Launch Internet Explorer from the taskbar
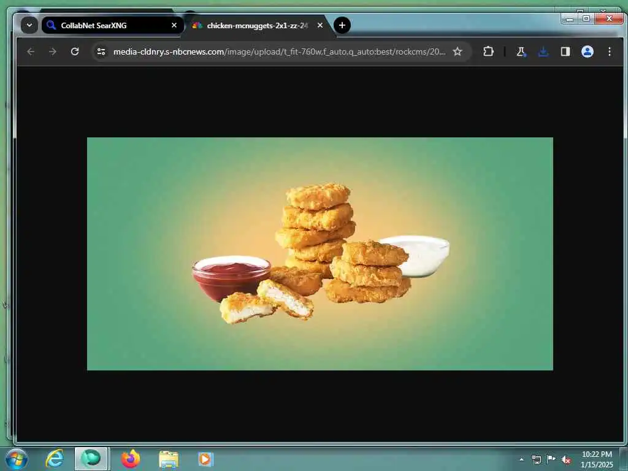Viewport: 628px width, 471px height. pyautogui.click(x=55, y=459)
